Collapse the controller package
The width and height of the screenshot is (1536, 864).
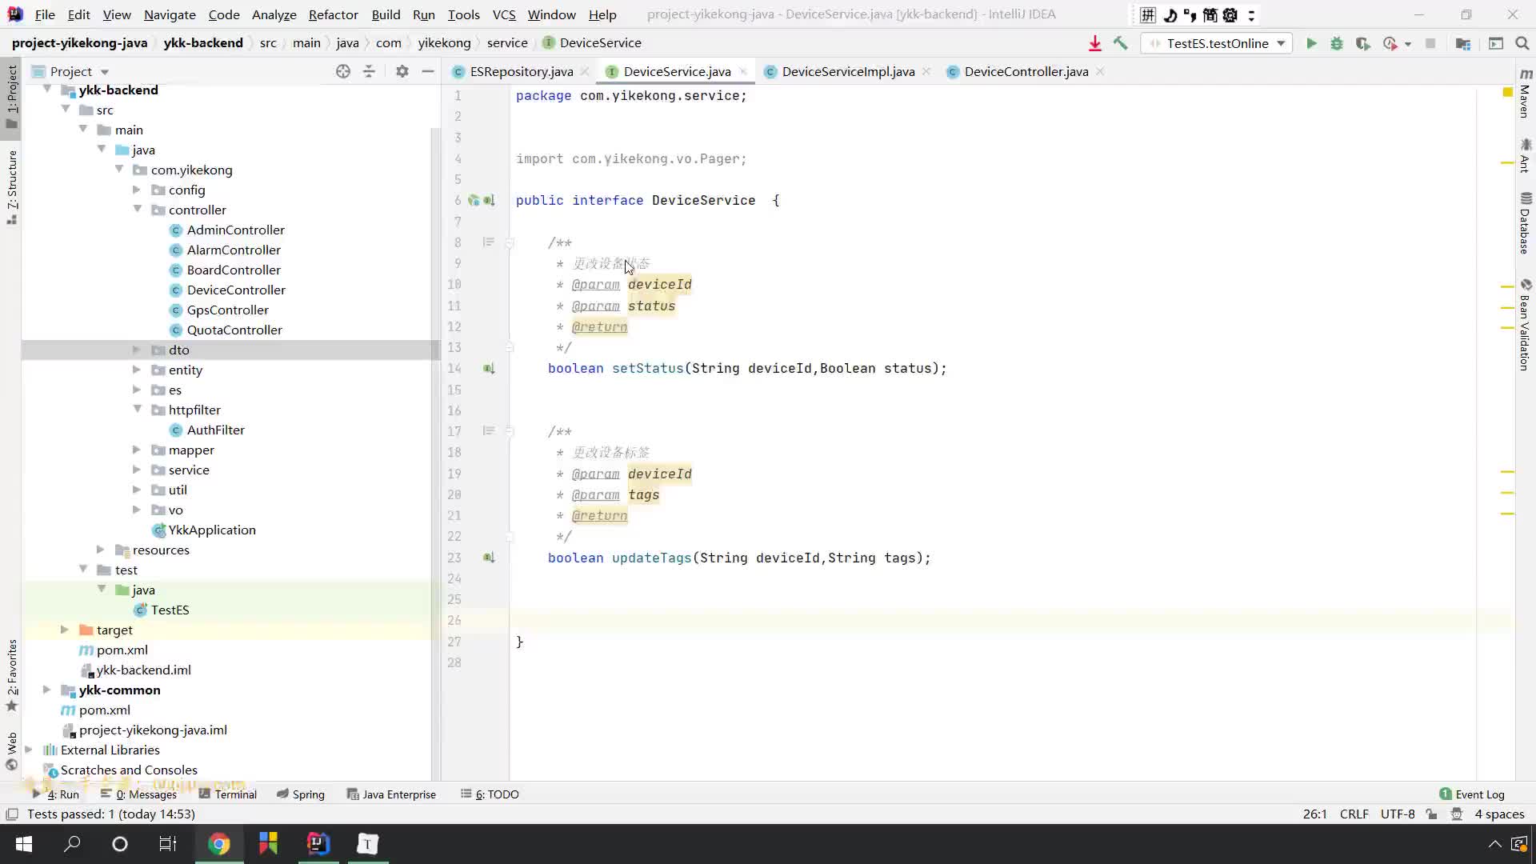pos(137,210)
